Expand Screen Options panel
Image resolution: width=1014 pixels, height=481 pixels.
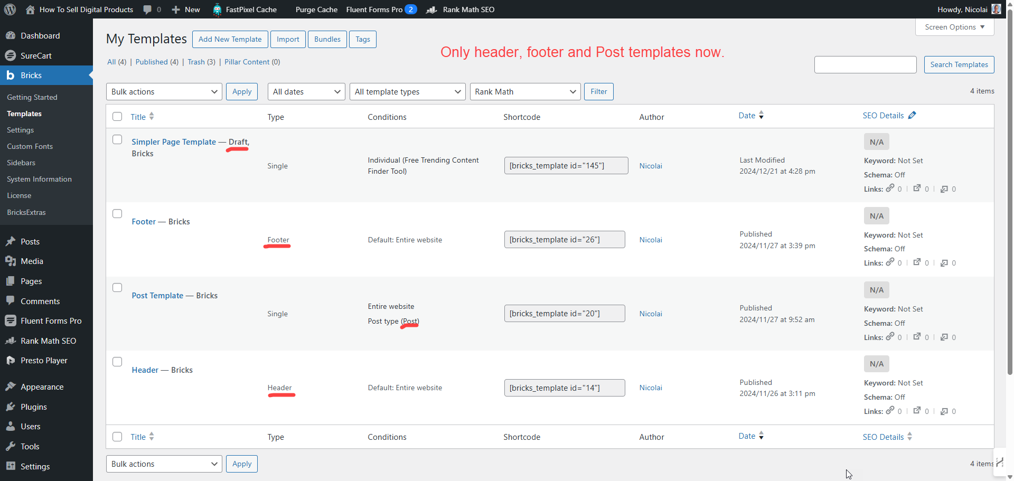click(955, 27)
